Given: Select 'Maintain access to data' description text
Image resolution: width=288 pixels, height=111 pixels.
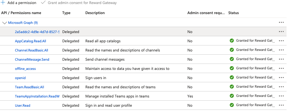Looking at the screenshot, I should [x=127, y=69].
